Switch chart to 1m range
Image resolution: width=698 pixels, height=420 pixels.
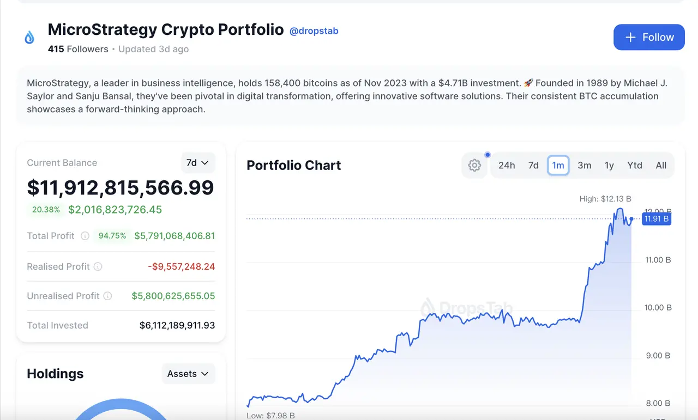(558, 166)
